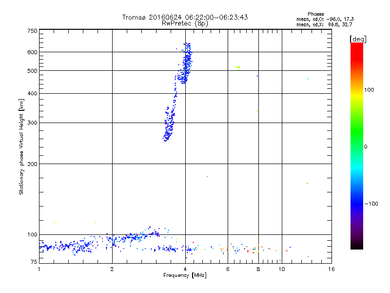Click the "Frequency [MHz]" axis label
This screenshot has height=293, width=390.
pos(185,275)
